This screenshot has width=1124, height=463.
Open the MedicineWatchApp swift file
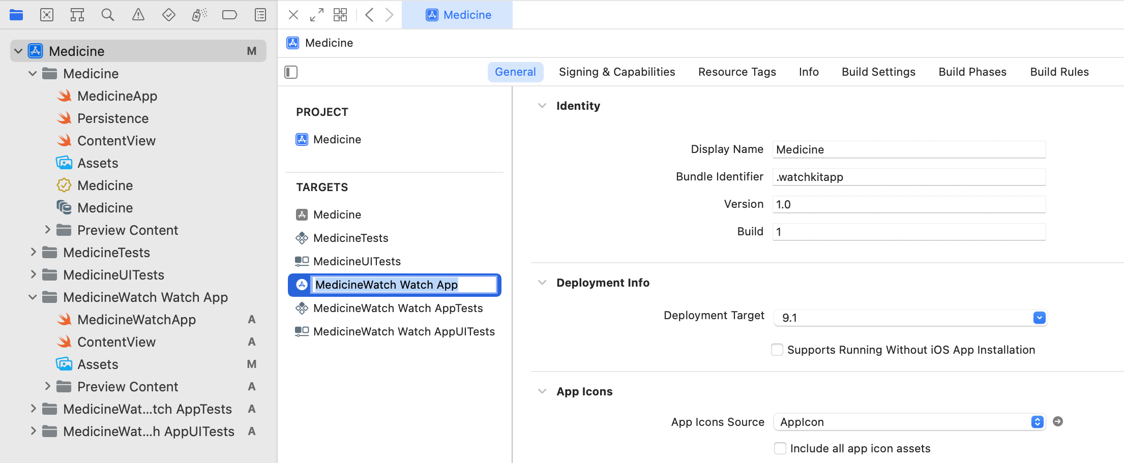point(136,320)
